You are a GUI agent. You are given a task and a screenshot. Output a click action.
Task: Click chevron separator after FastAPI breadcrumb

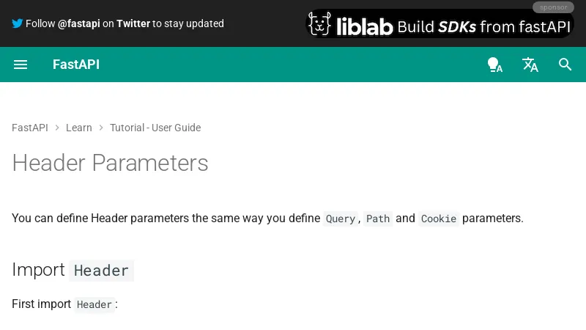coord(57,128)
